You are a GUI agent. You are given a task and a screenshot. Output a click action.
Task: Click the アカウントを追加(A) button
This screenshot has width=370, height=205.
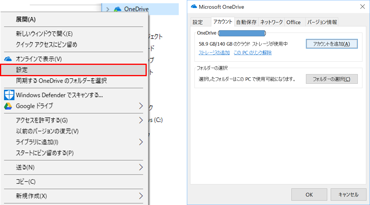pyautogui.click(x=332, y=44)
